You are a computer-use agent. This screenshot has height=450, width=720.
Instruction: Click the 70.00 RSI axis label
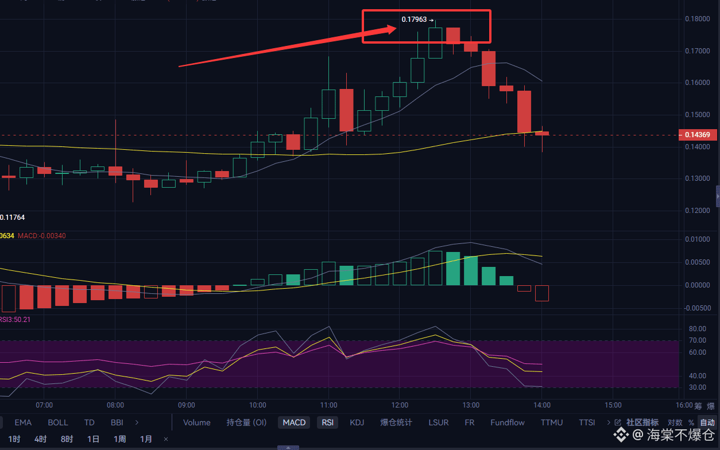click(x=697, y=340)
